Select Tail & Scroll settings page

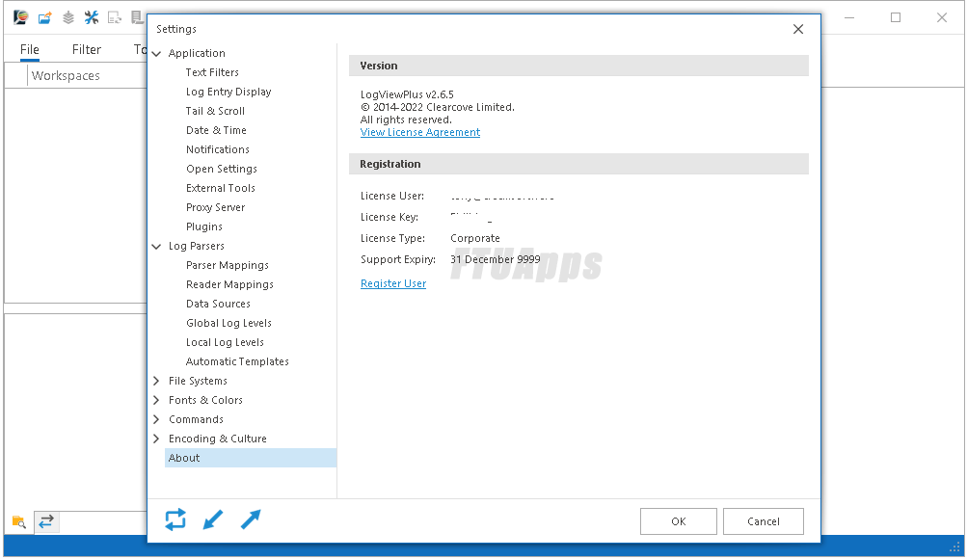tap(215, 111)
